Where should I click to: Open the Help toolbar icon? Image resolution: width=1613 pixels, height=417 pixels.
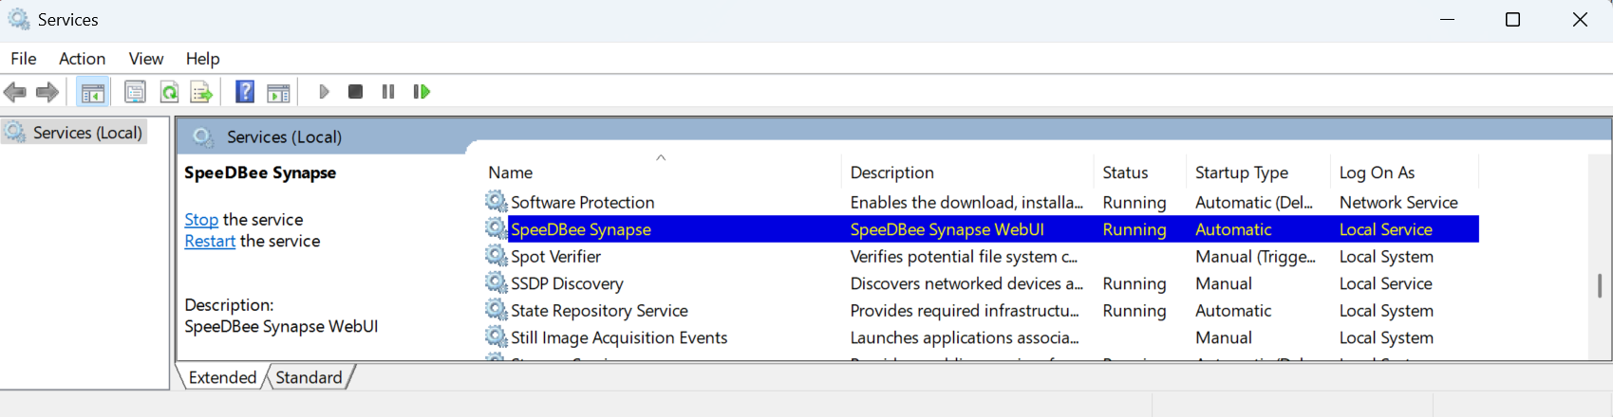[245, 92]
